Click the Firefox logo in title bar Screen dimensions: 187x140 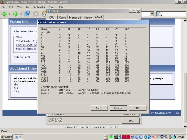2,2
